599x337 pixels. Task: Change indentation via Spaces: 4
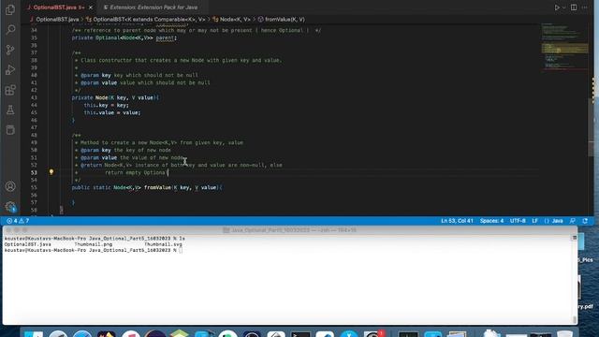pyautogui.click(x=491, y=221)
